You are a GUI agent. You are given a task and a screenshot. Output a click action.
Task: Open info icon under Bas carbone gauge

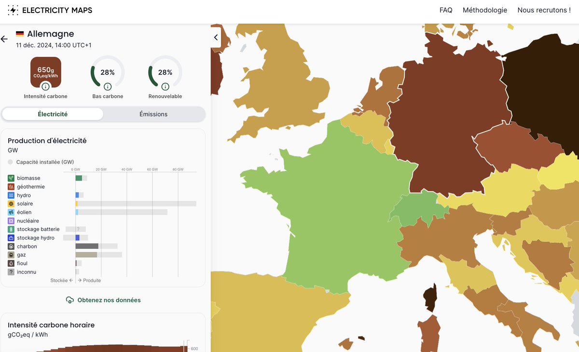pos(108,87)
